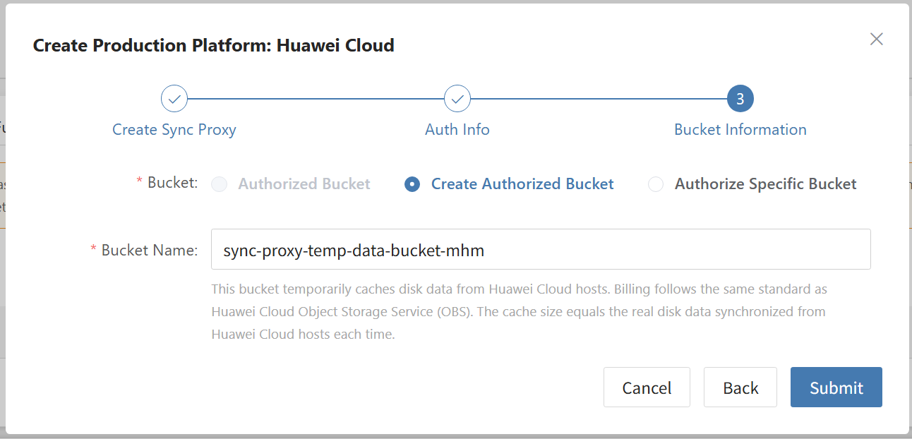Click the dialog title Create Production Platform
Screen dimensions: 912x439
[x=213, y=46]
